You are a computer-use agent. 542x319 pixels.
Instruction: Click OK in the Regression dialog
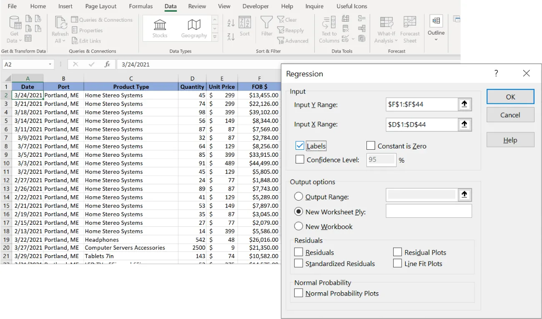[x=510, y=96]
